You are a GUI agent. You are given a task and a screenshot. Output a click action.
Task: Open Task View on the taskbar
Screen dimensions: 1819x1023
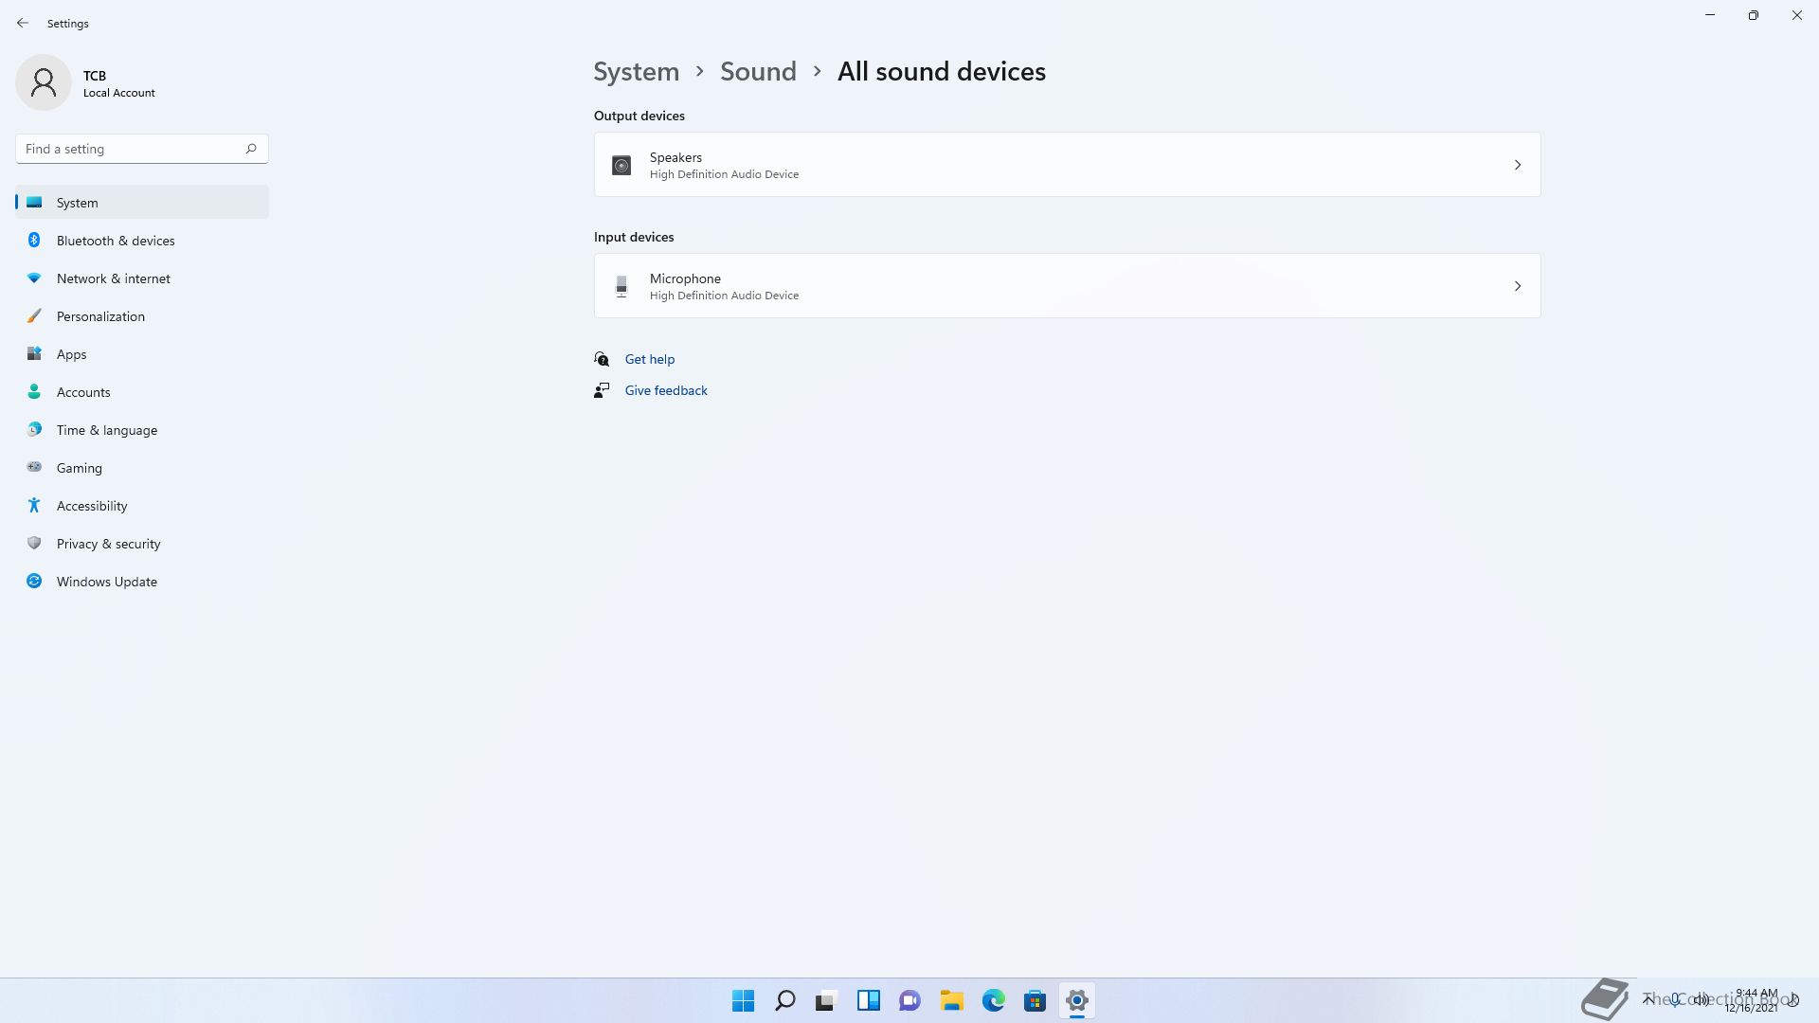pyautogui.click(x=827, y=1000)
